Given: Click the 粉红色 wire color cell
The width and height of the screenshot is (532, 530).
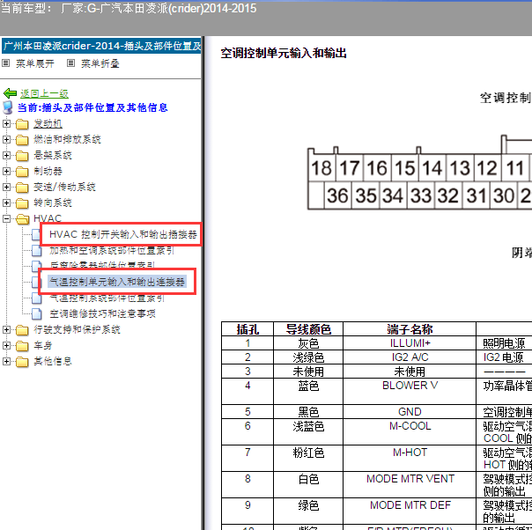Looking at the screenshot, I should click(x=308, y=458).
